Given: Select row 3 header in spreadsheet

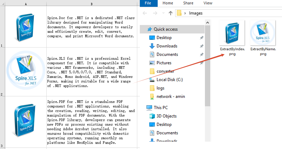Looking at the screenshot, I should pos(2,122).
